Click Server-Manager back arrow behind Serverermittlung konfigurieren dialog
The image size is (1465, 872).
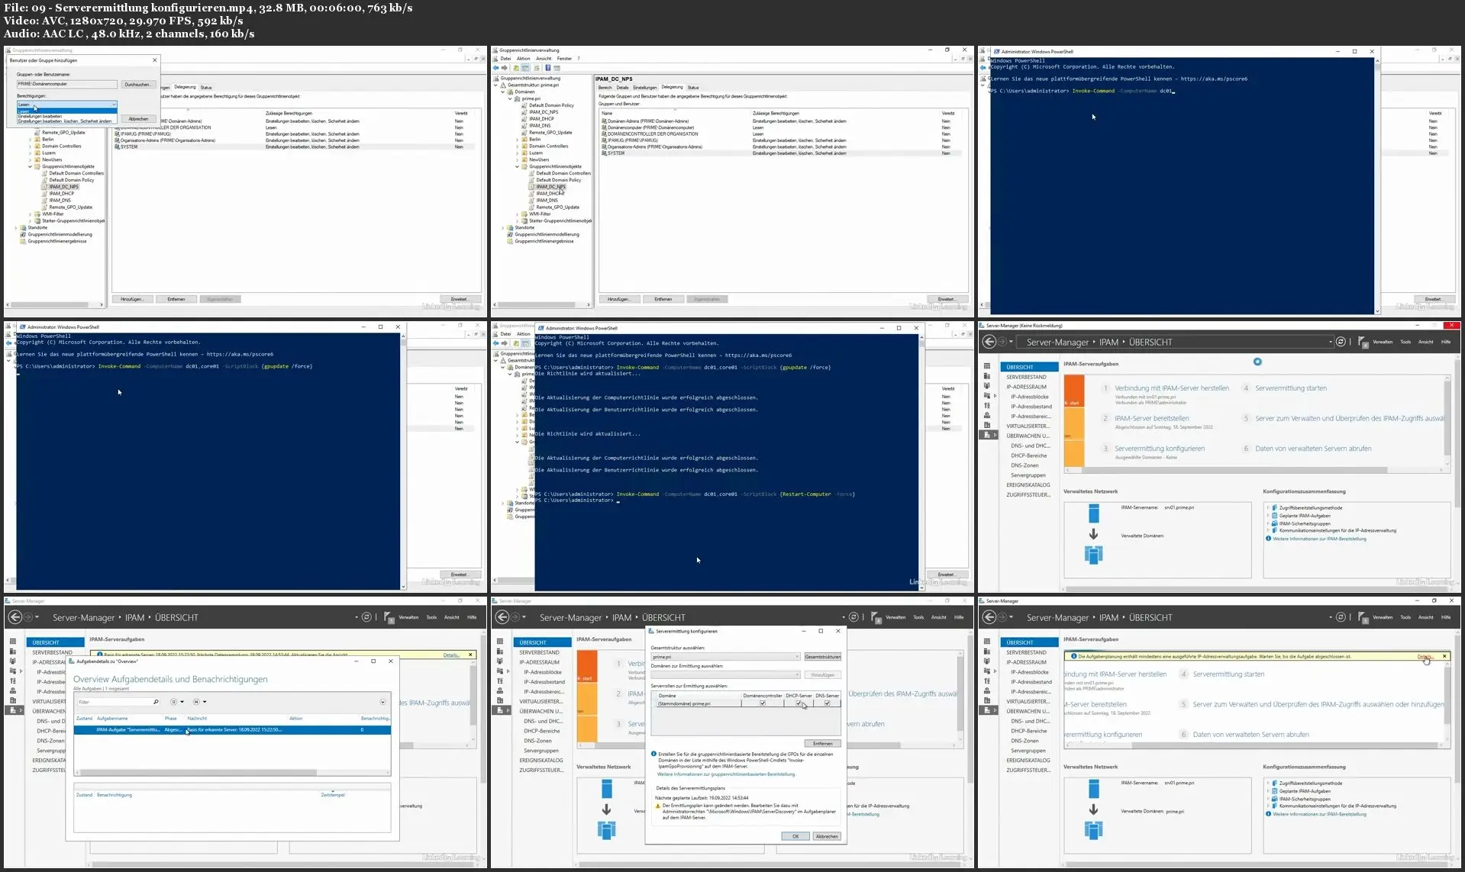502,617
